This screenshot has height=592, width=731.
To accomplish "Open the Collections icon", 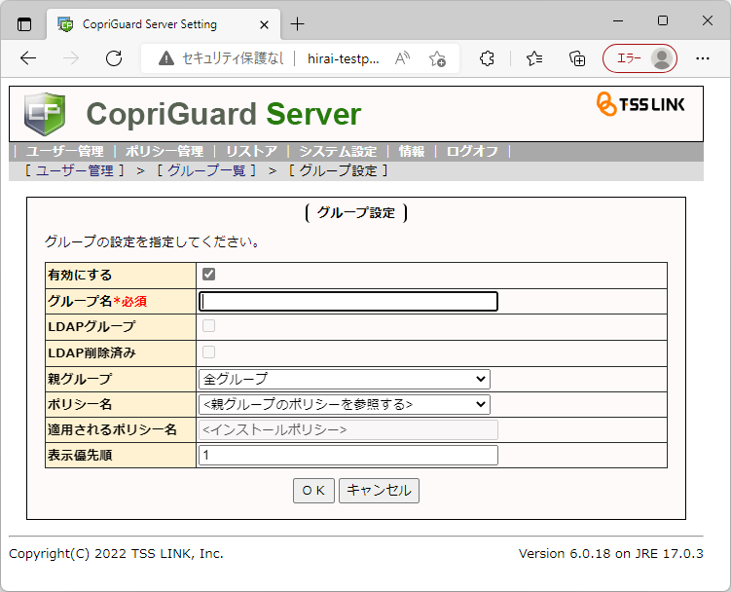I will [577, 58].
